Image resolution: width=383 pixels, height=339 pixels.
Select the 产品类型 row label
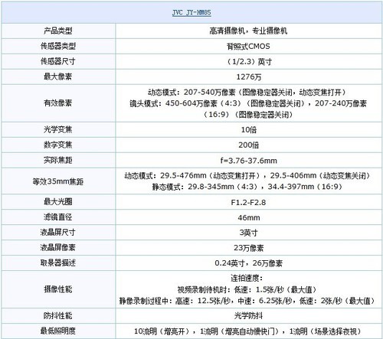tap(58, 31)
